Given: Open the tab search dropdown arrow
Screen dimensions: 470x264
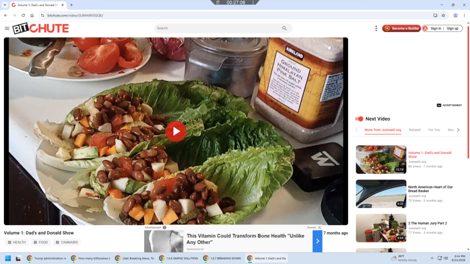Looking at the screenshot, I should click(x=5, y=5).
